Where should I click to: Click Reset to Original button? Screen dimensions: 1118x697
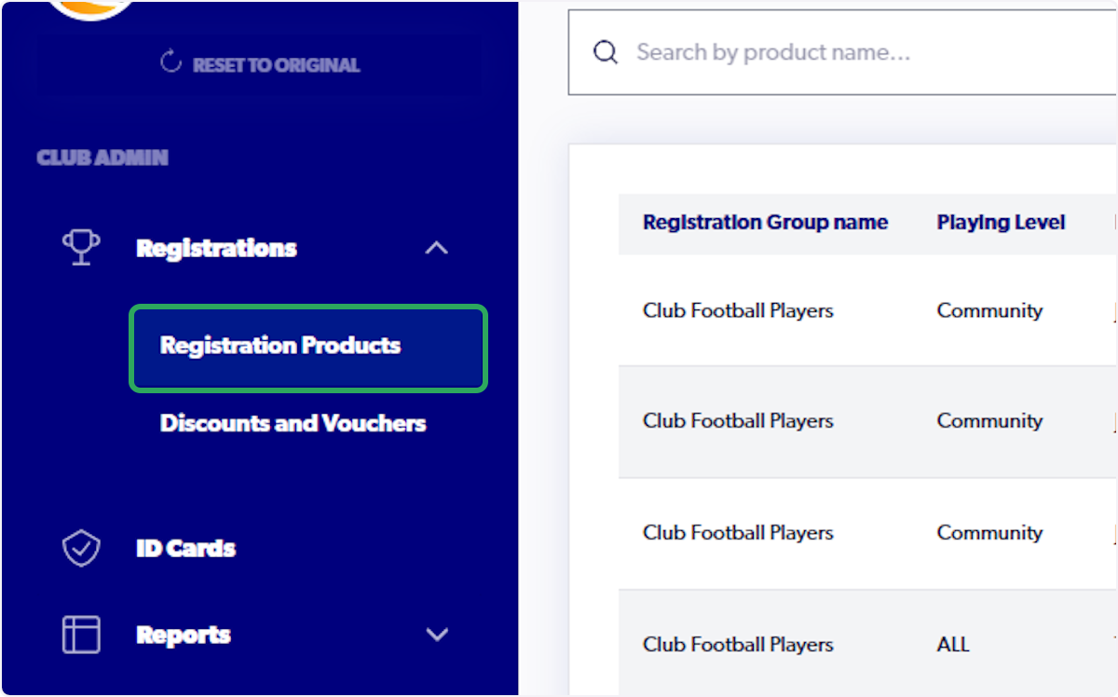click(259, 64)
